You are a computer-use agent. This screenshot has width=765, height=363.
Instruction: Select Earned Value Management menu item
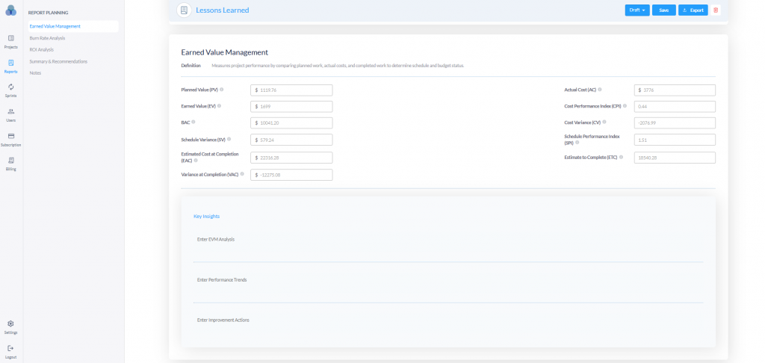click(73, 26)
